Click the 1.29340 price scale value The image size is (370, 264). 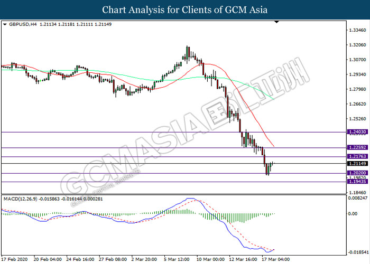tap(358, 74)
